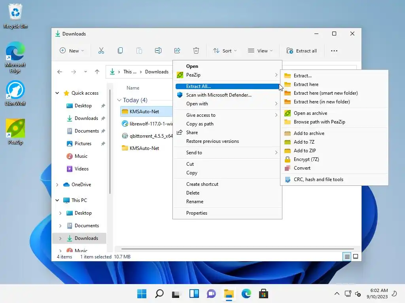
Task: Select Scan with Microsoft Defender...
Action: pos(227,95)
